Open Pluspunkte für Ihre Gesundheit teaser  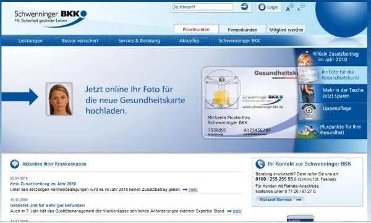point(340,130)
